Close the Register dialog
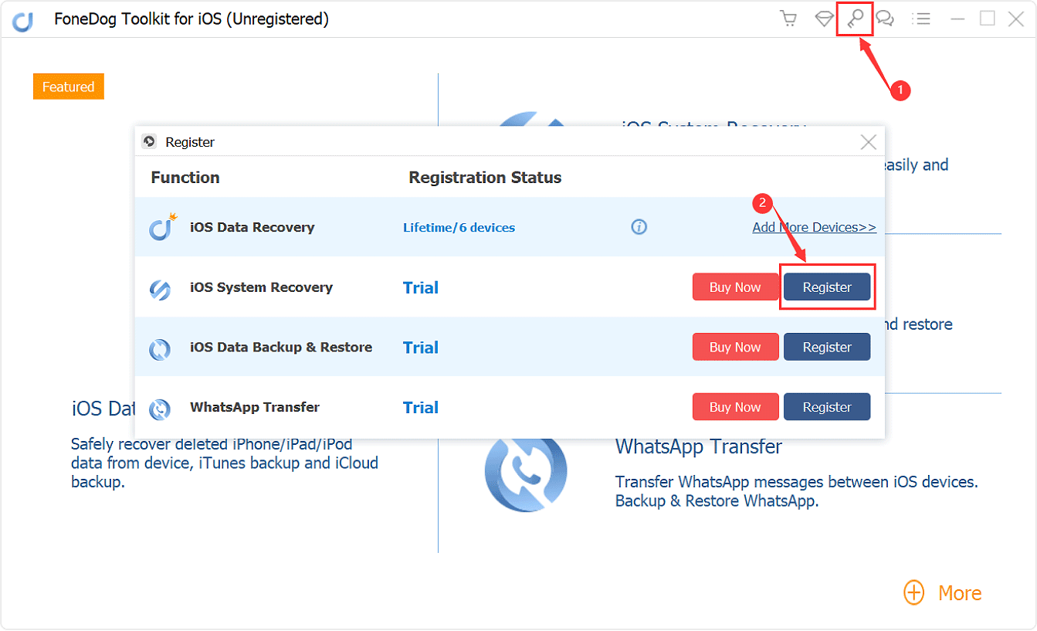Screen dimensions: 1037x631 pyautogui.click(x=869, y=142)
